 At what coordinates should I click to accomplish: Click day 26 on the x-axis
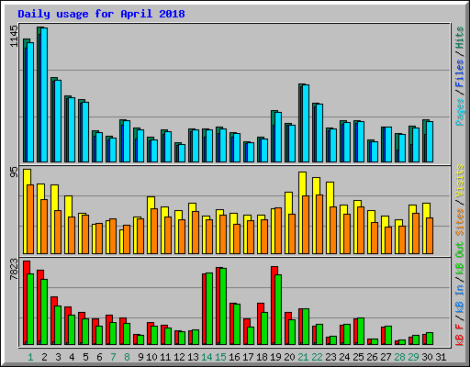tap(372, 357)
